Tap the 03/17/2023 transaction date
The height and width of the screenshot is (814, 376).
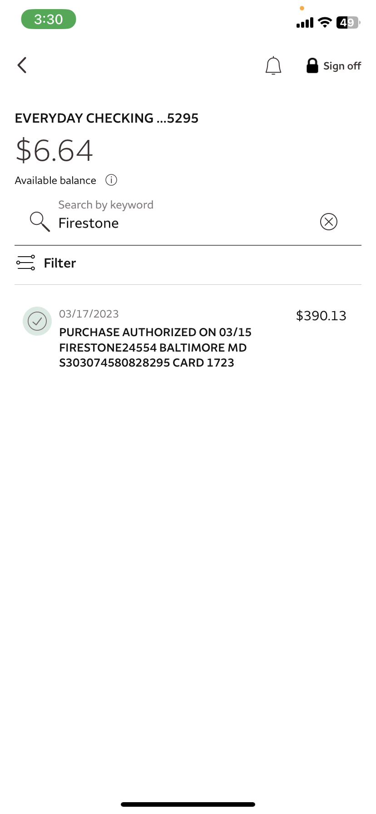click(x=89, y=314)
